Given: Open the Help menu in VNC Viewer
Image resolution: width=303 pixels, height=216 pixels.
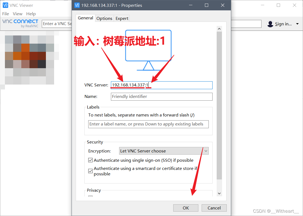Looking at the screenshot, I should click(31, 14).
